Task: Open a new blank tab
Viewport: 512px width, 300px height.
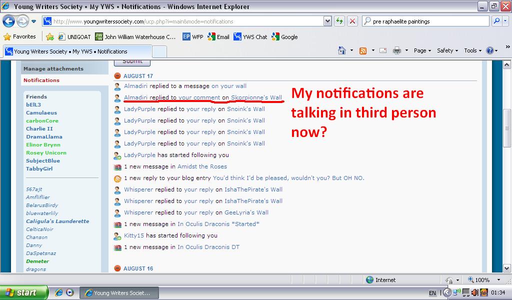Action: 159,52
